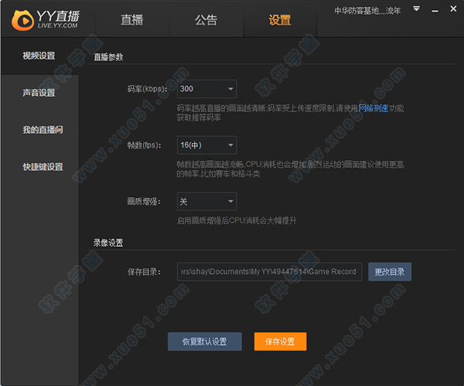Screen dimensions: 464x386
Task: Open 声音设置 in the sidebar
Action: click(x=39, y=93)
